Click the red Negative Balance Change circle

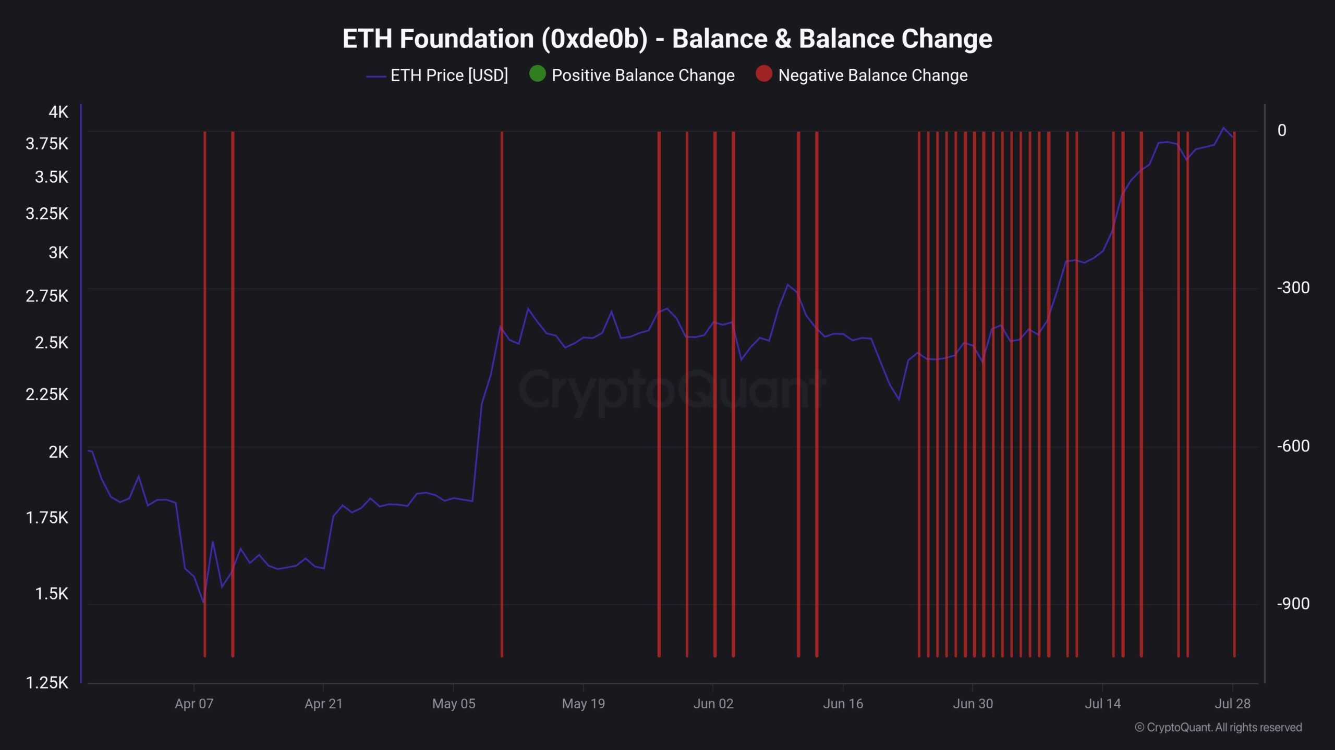click(x=763, y=74)
